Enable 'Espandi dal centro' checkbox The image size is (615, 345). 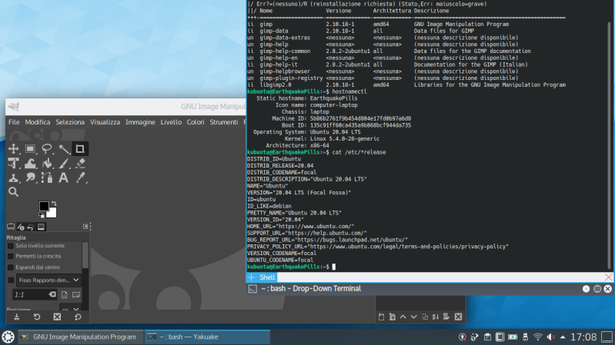(11, 267)
